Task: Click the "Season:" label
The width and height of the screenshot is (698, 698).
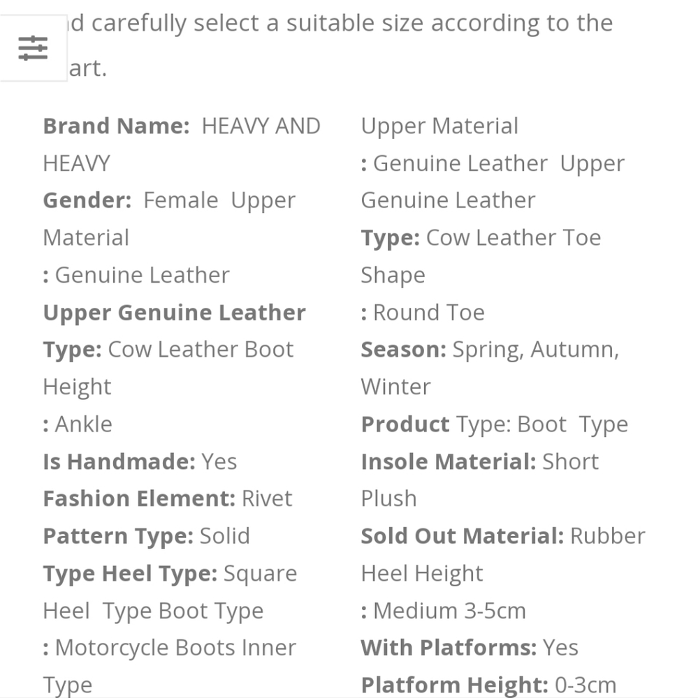Action: [403, 350]
